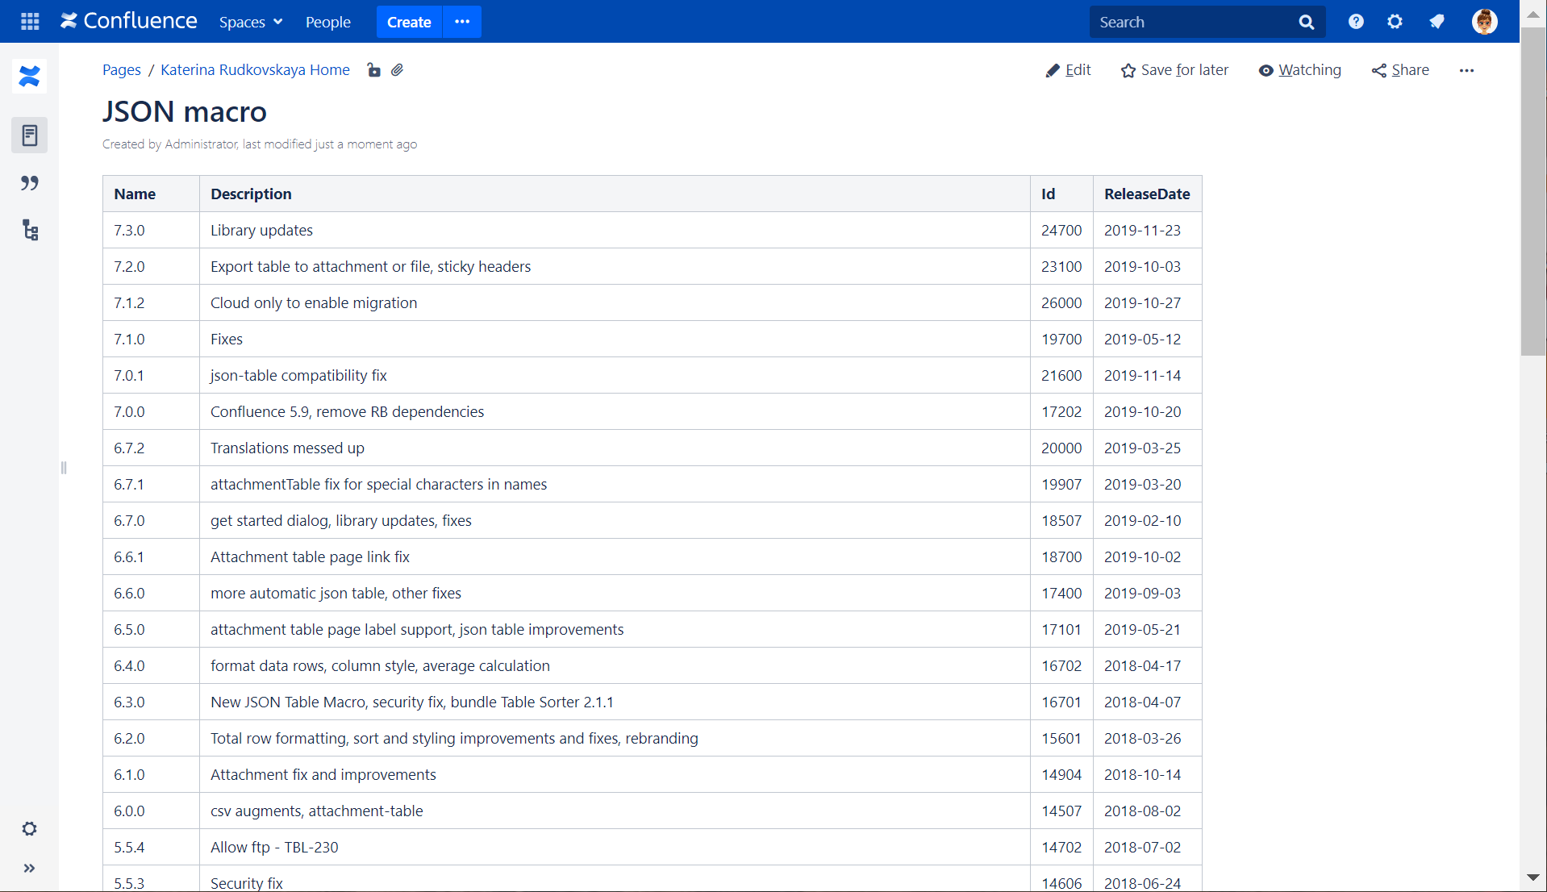
Task: Open the Help menu icon
Action: (x=1356, y=22)
